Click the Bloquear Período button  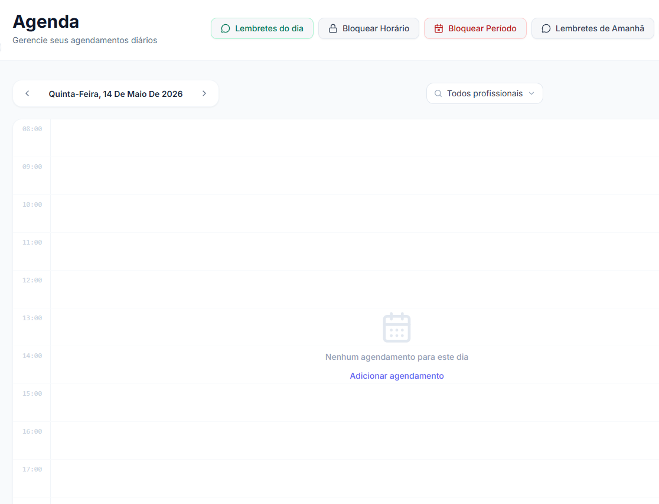point(475,28)
